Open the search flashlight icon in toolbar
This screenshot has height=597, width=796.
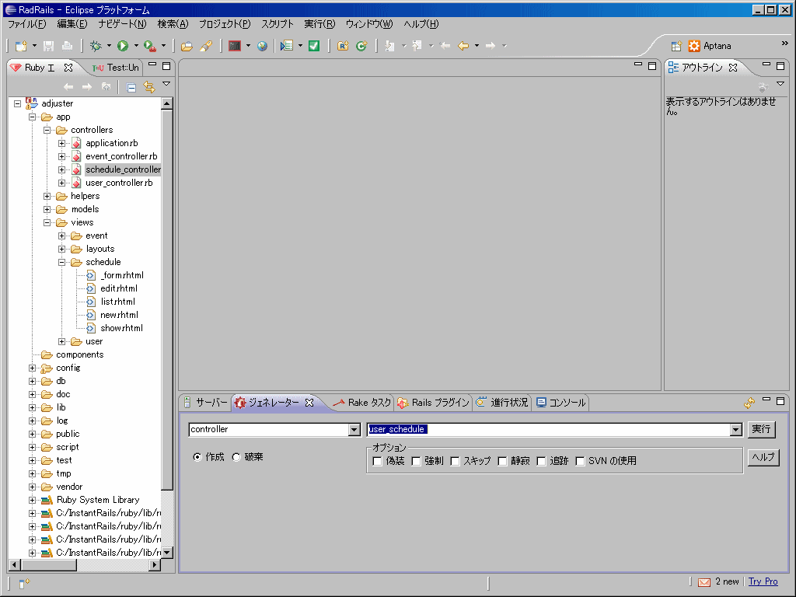coord(205,46)
